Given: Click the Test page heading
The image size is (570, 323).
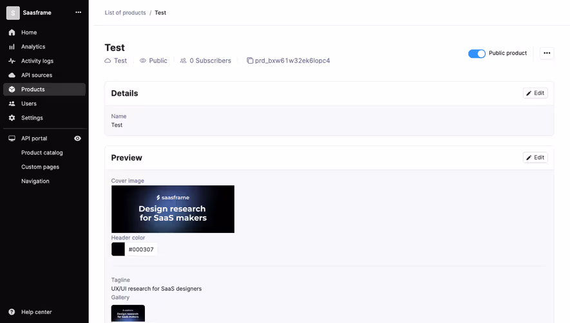Looking at the screenshot, I should click(x=115, y=48).
